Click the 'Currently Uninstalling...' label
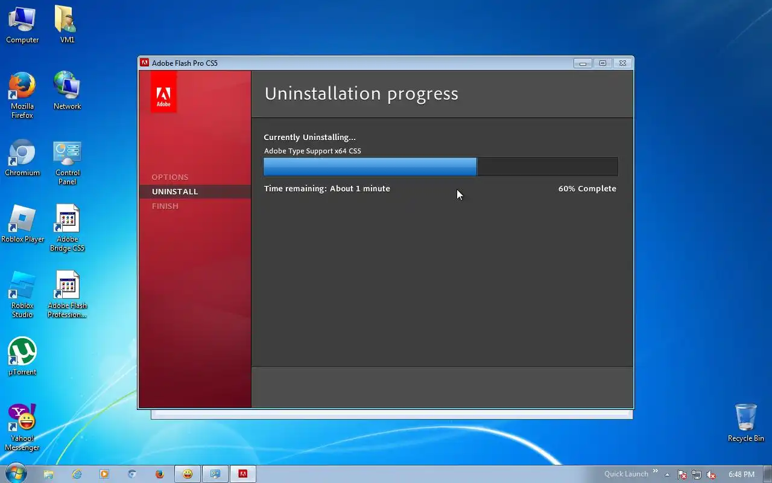Image resolution: width=772 pixels, height=483 pixels. point(309,137)
